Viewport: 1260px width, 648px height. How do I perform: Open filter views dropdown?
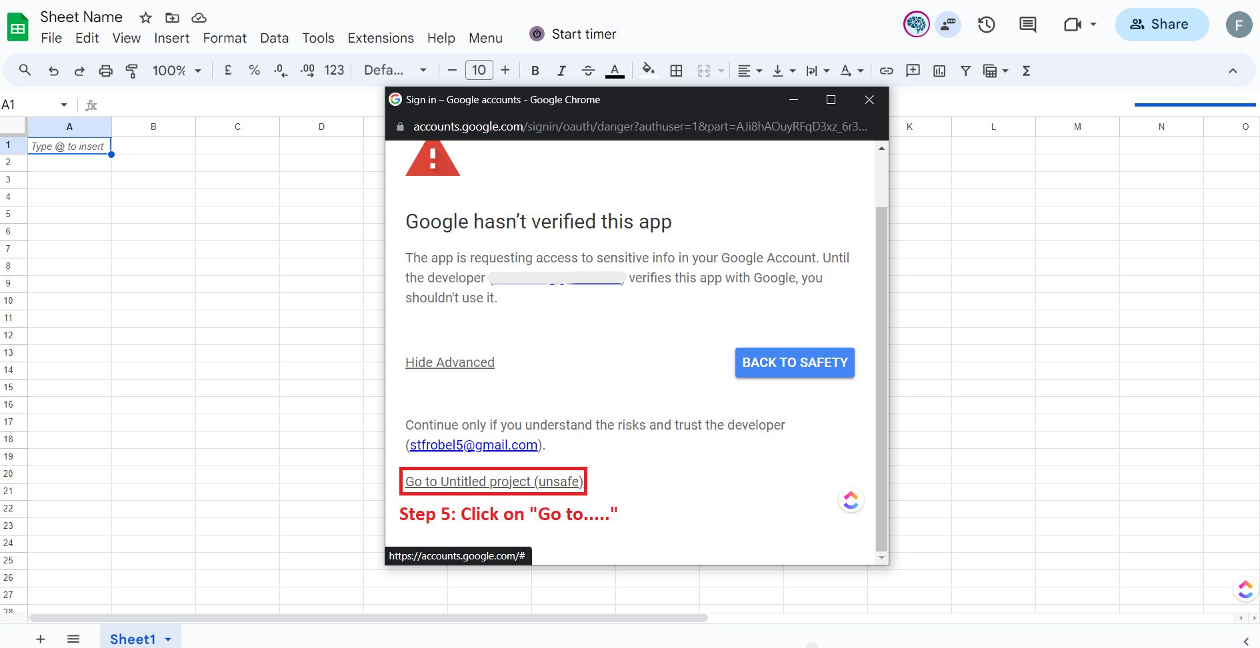point(996,71)
